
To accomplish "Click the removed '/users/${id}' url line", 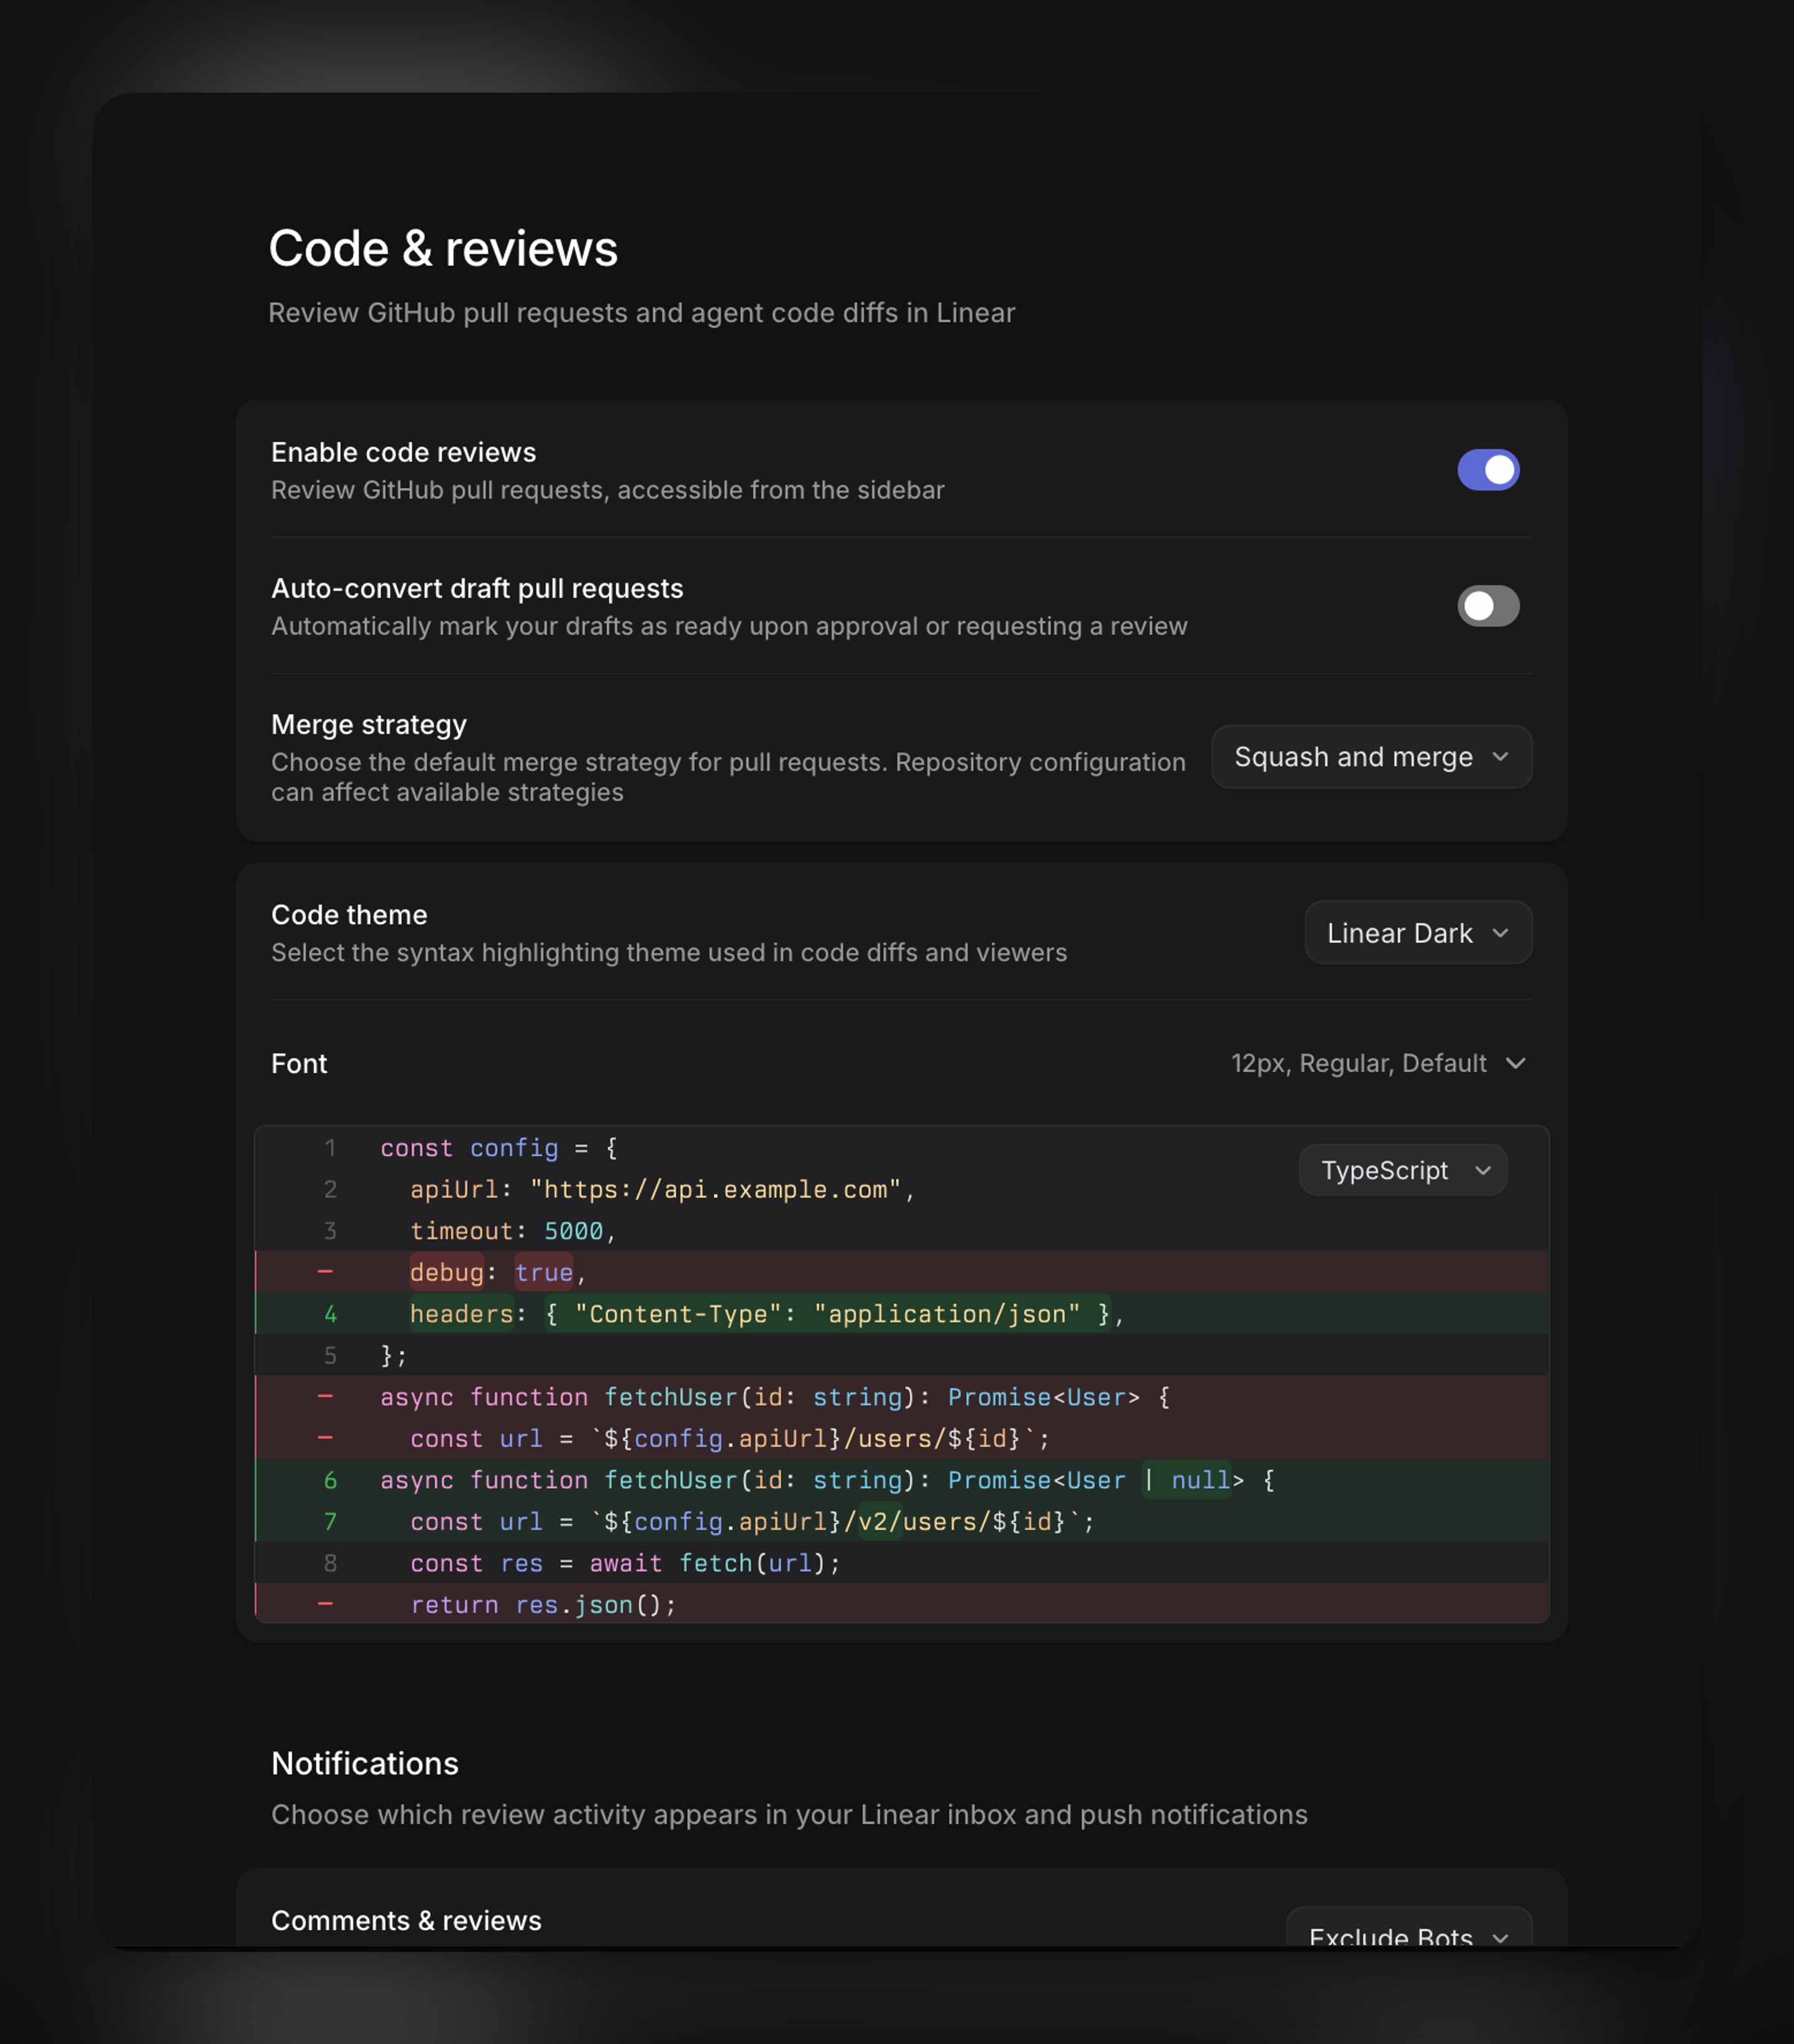I will [x=901, y=1438].
